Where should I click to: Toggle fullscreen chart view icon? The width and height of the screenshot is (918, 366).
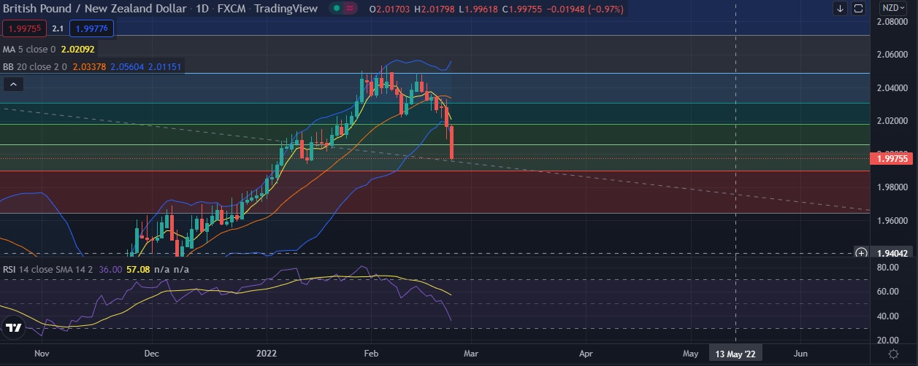click(858, 9)
